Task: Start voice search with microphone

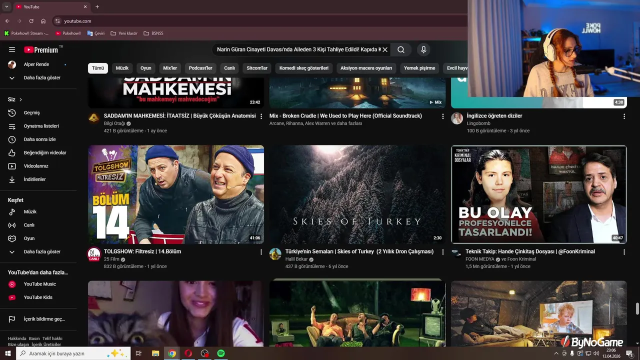Action: click(x=423, y=49)
